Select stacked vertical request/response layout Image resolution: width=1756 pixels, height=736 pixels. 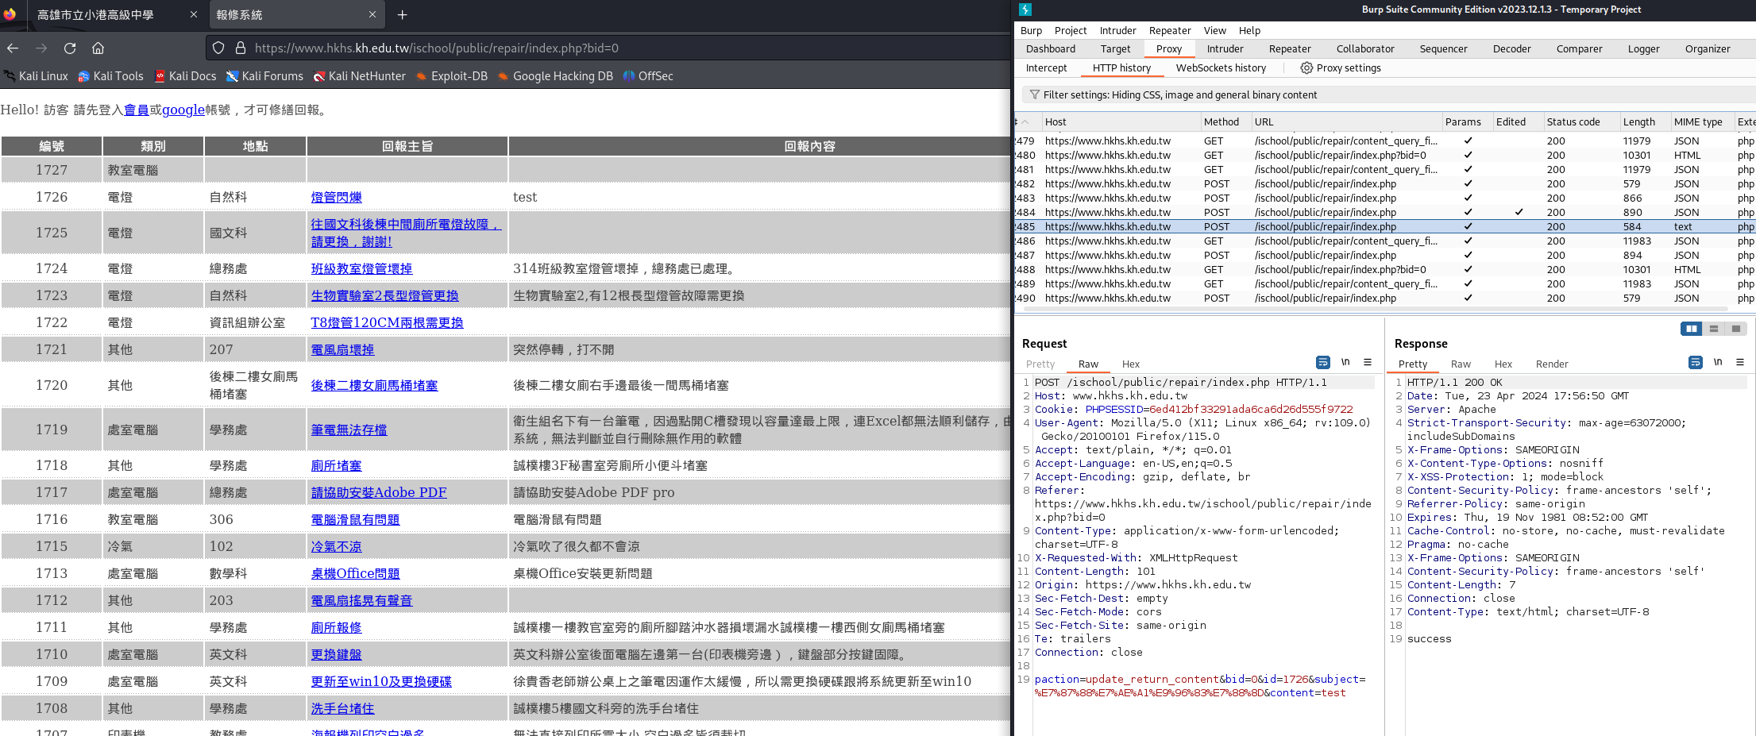pos(1714,329)
